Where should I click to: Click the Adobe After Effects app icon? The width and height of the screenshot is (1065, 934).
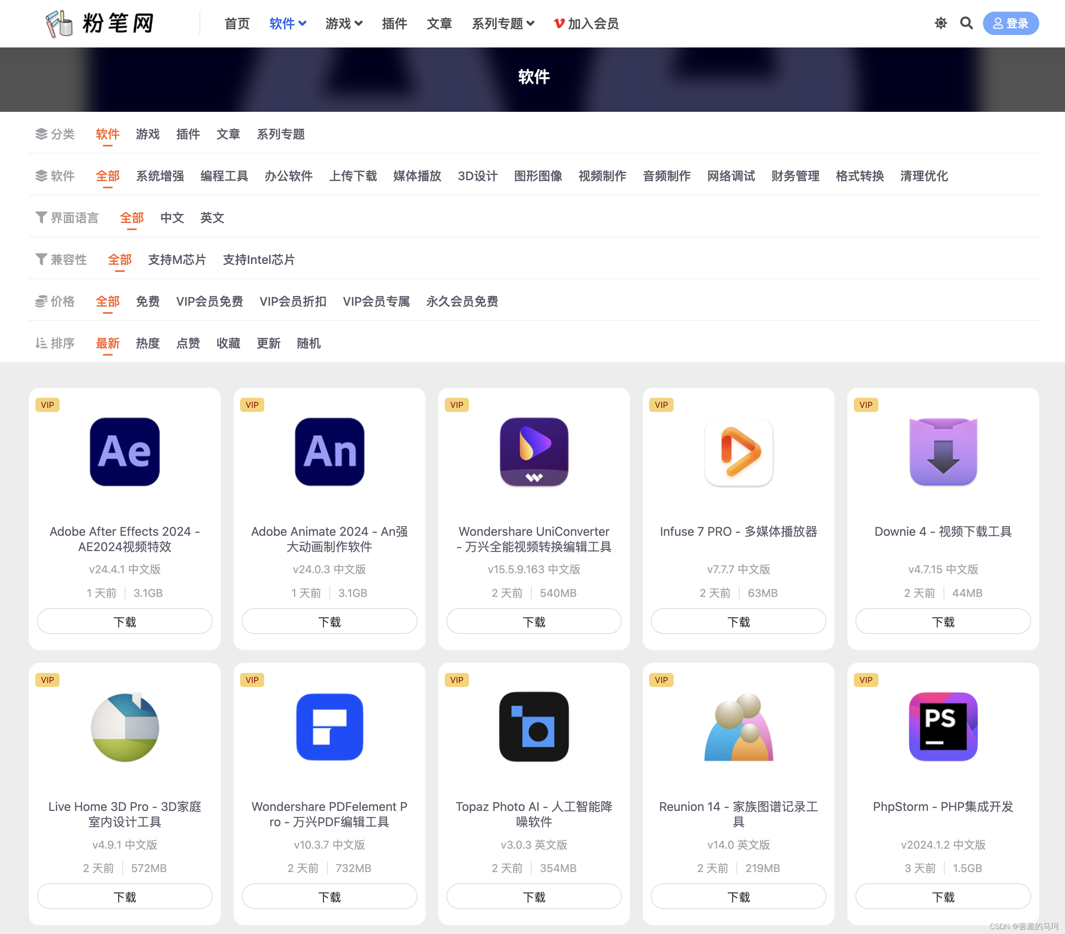pyautogui.click(x=125, y=452)
